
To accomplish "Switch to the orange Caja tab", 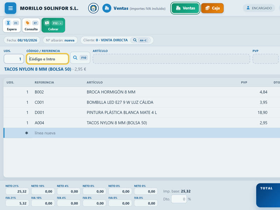I will [212, 8].
